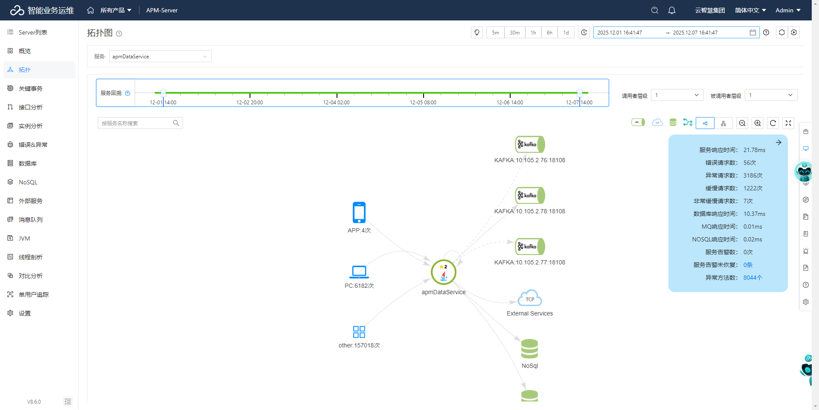Expand the 被调用者层级 dropdown
819x410 pixels.
pyautogui.click(x=770, y=95)
